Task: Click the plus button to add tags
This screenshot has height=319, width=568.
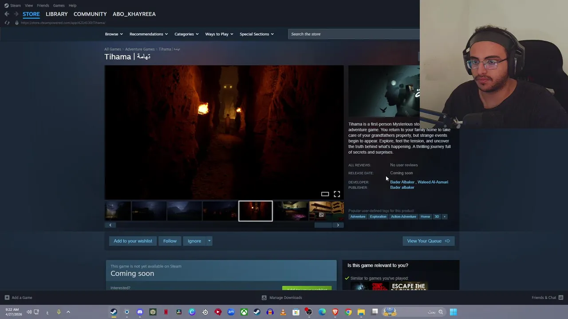Action: (x=444, y=217)
